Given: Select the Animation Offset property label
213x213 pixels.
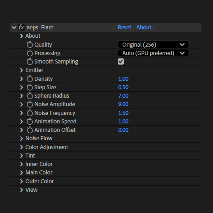Looking at the screenshot, I should 55,130.
